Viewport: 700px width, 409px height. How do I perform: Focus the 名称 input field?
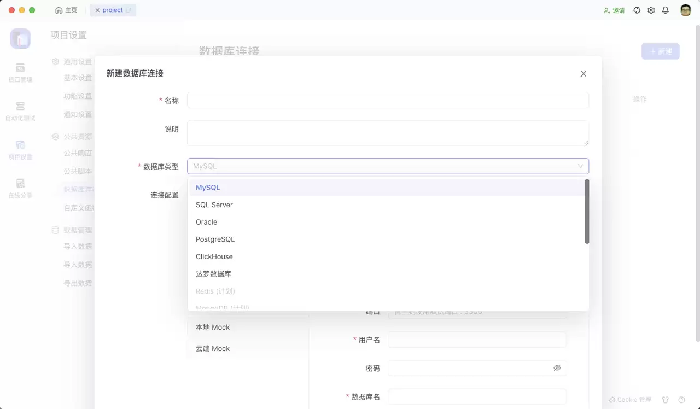tap(388, 100)
